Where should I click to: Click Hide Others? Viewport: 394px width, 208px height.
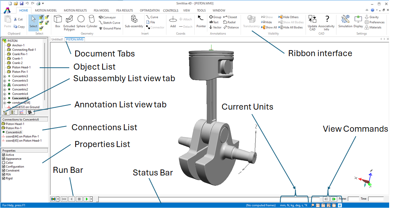coord(288,17)
